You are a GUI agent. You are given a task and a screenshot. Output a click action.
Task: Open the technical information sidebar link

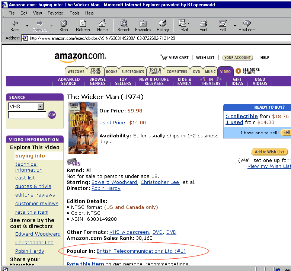coord(29,167)
